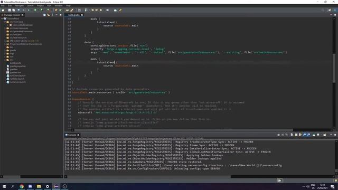Click the New Java Class toolbar icon
This screenshot has height=190, width=338.
click(61, 10)
